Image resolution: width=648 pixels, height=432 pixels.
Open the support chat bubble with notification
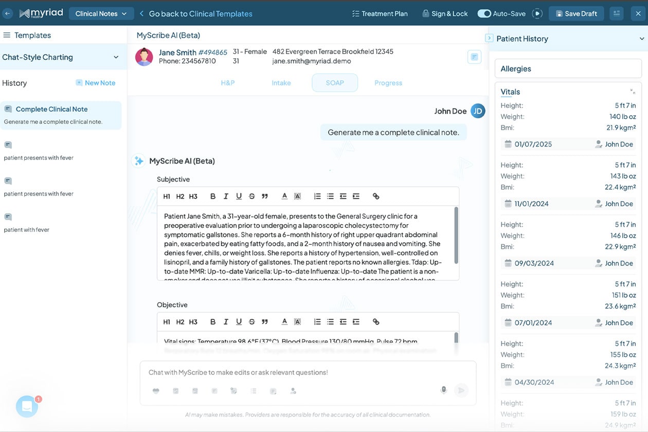point(27,407)
